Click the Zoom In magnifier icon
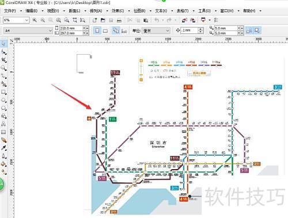The image size is (288, 218). point(35,20)
